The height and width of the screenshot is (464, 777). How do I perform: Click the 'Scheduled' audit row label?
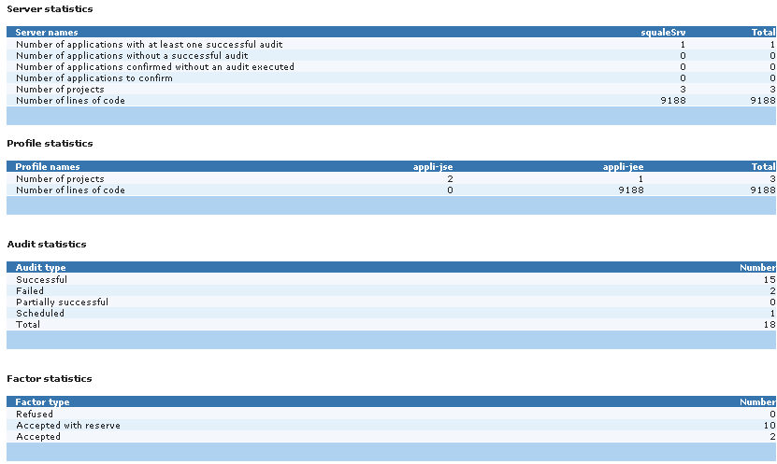40,313
